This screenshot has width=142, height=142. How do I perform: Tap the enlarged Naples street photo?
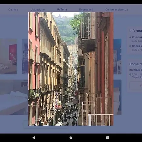click(71, 69)
